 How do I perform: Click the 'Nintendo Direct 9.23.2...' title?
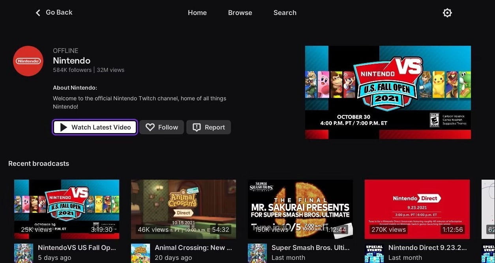click(x=427, y=248)
